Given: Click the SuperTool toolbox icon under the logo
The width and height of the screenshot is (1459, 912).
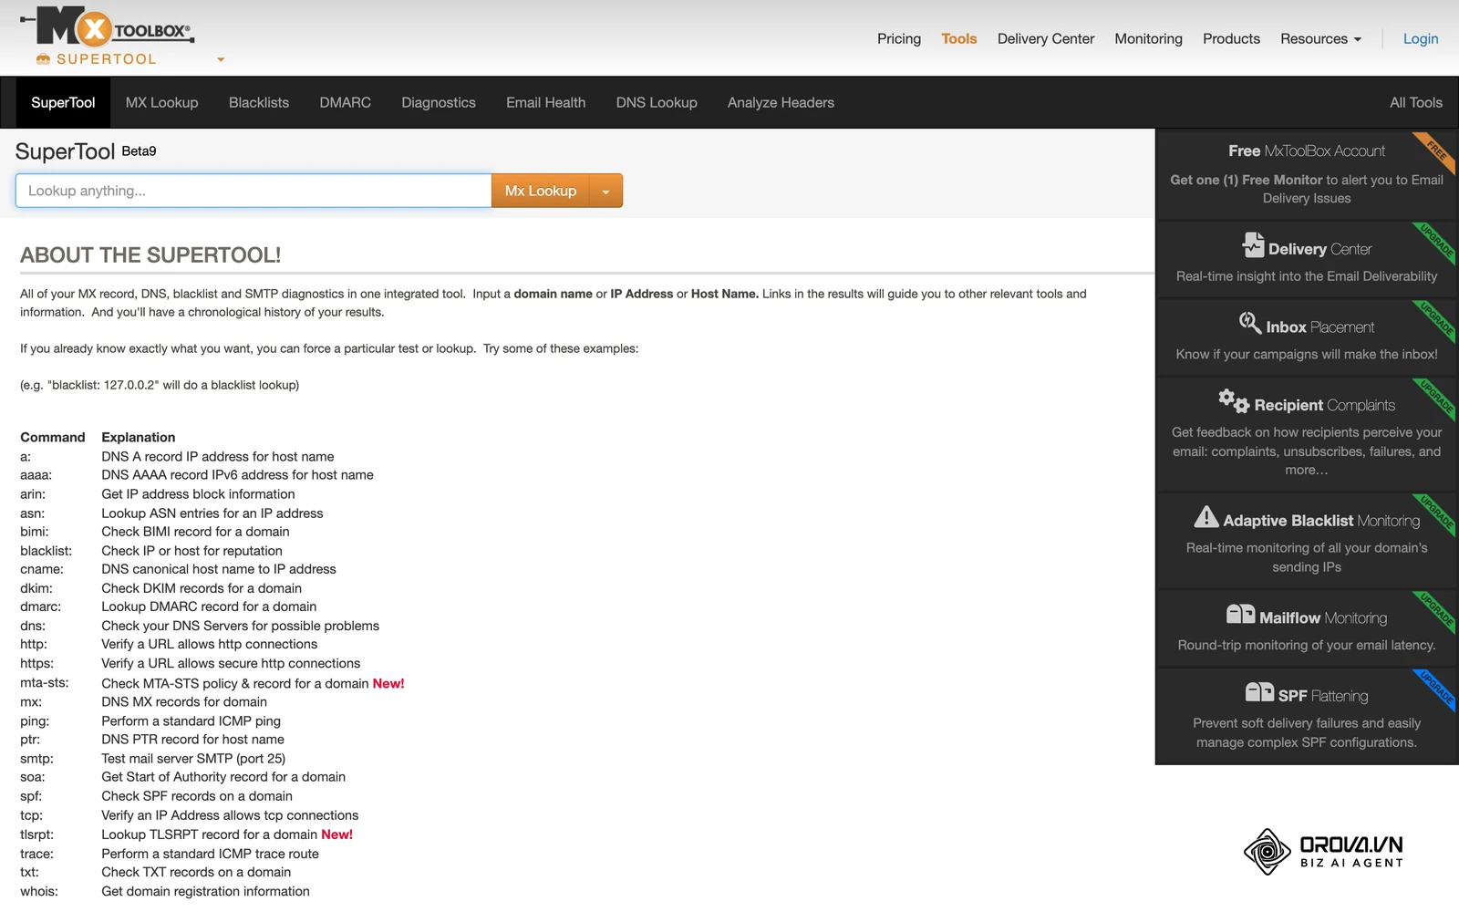Looking at the screenshot, I should (43, 59).
